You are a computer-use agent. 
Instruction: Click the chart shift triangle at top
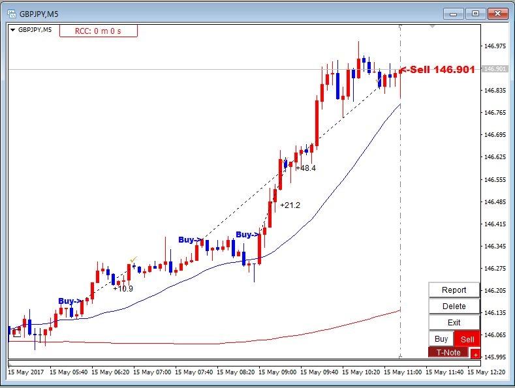pos(432,26)
